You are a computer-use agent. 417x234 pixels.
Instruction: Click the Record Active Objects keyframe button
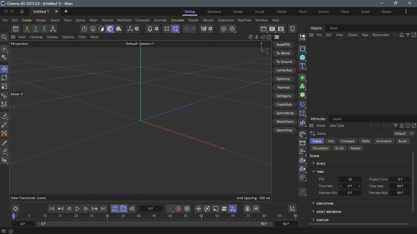(170, 209)
